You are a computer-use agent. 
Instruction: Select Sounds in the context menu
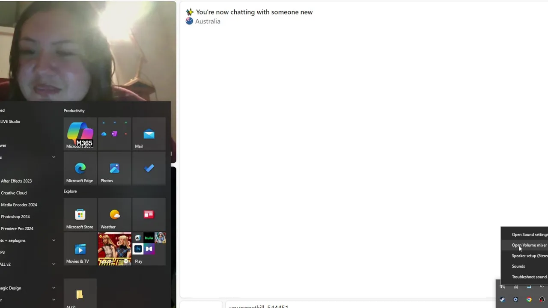pyautogui.click(x=524, y=266)
